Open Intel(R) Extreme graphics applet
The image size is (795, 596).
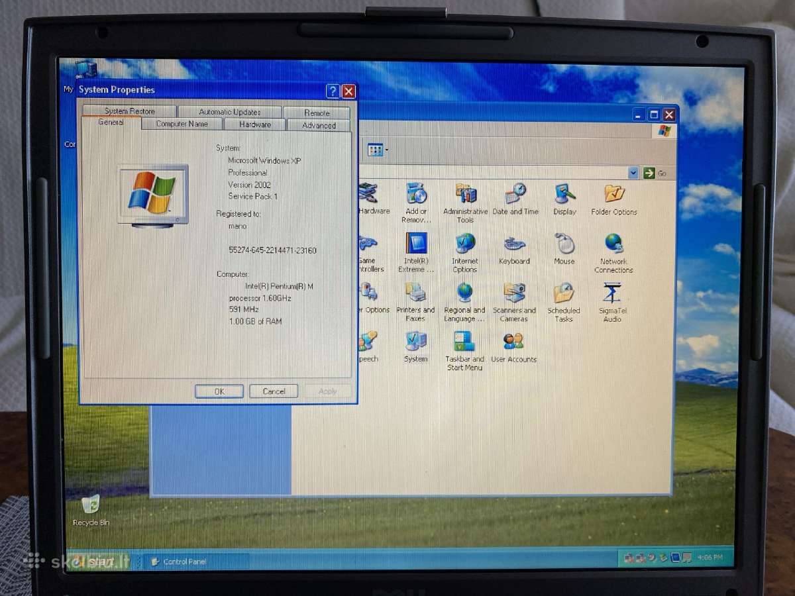coord(415,252)
